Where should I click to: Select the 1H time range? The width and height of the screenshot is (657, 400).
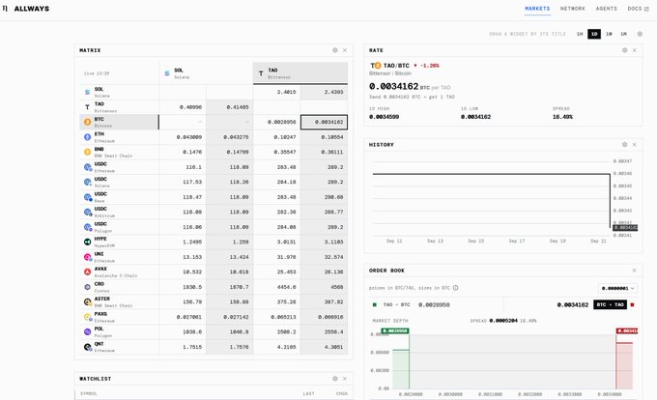[580, 34]
